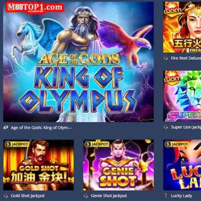The height and width of the screenshot is (201, 201).
Task: Click provider icon beside Lucky Lady
Action: pos(166,196)
